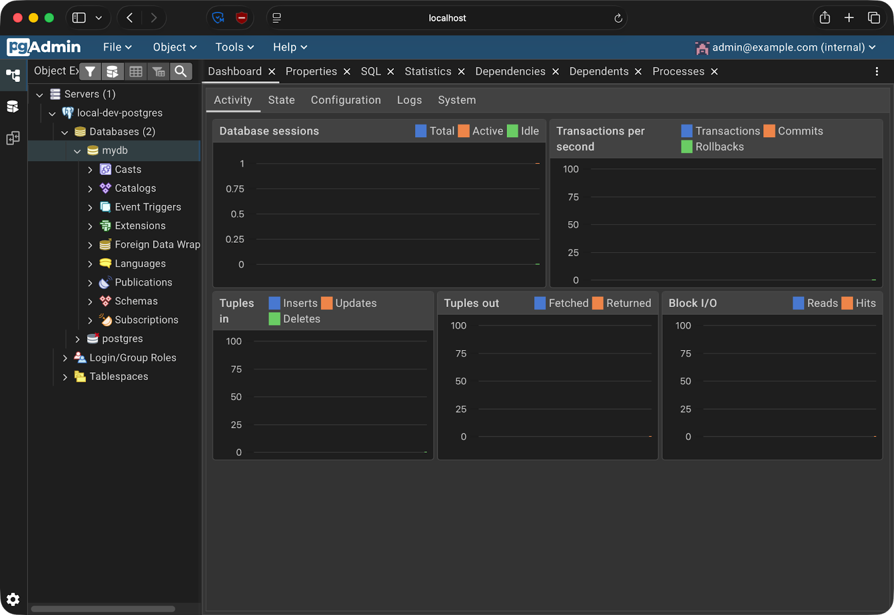
Task: Click the View Data table grid icon
Action: coord(136,71)
